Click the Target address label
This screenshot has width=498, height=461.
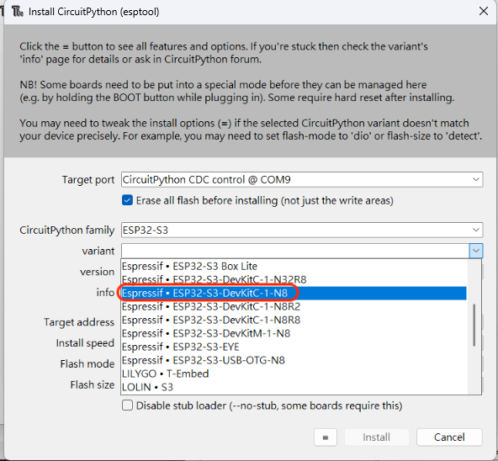pos(79,322)
